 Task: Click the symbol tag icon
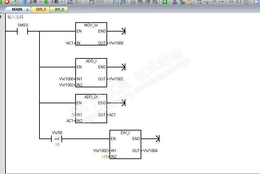pos(257,2)
